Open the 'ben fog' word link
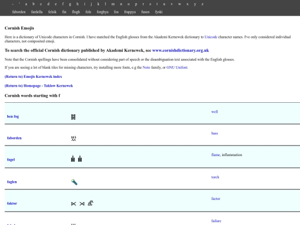 (x=13, y=117)
